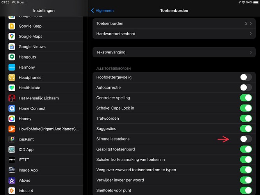Tap the back chevron arrow

tap(93, 11)
